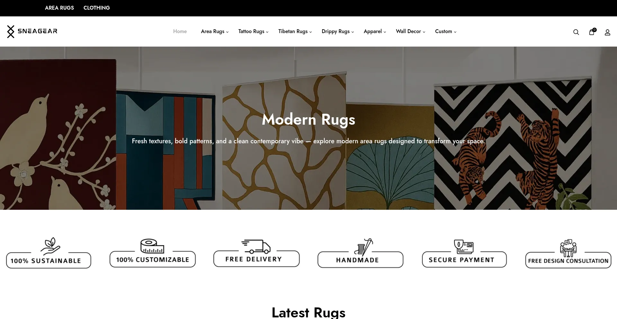
Task: Click the Handmade needle badge
Action: [360, 253]
